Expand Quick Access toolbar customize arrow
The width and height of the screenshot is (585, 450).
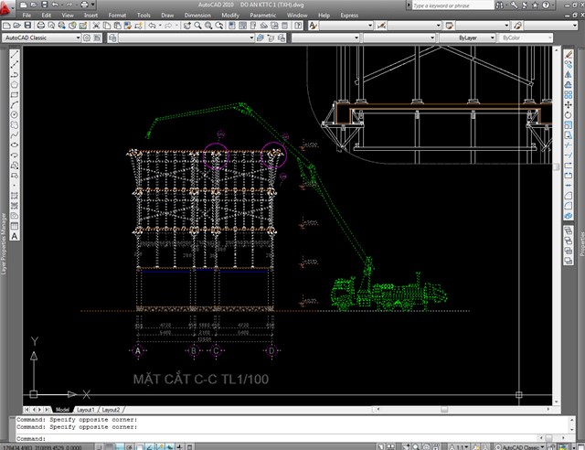(93, 5)
